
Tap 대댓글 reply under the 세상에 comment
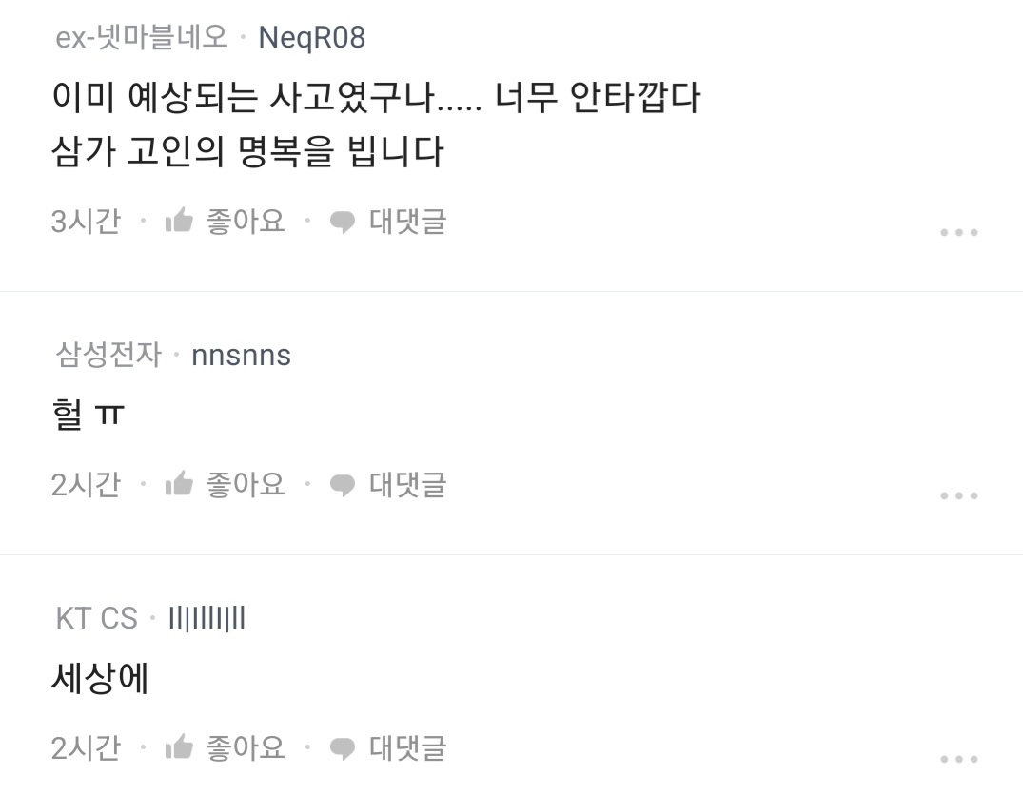[407, 747]
